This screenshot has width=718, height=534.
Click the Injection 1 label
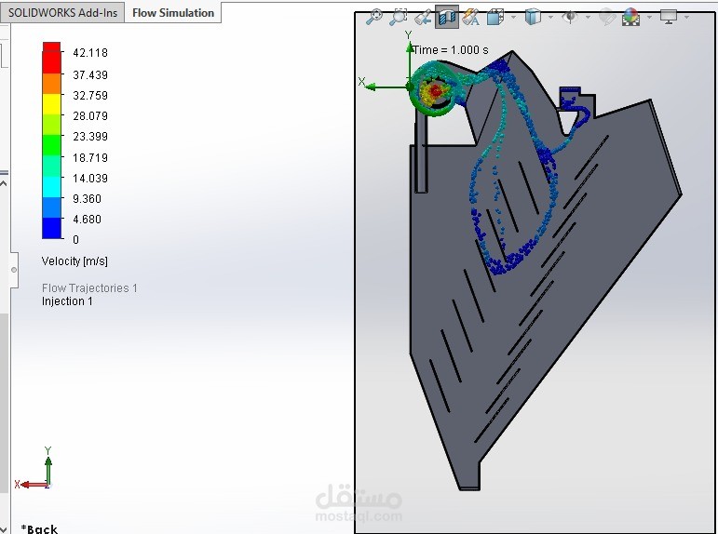[67, 301]
